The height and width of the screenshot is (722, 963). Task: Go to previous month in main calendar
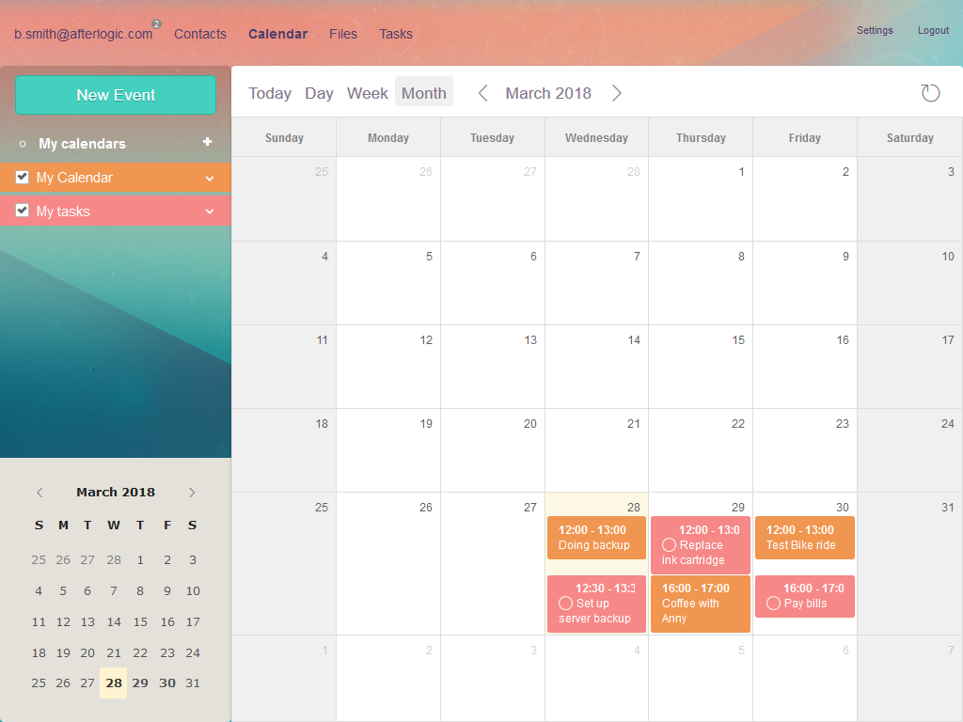click(483, 93)
